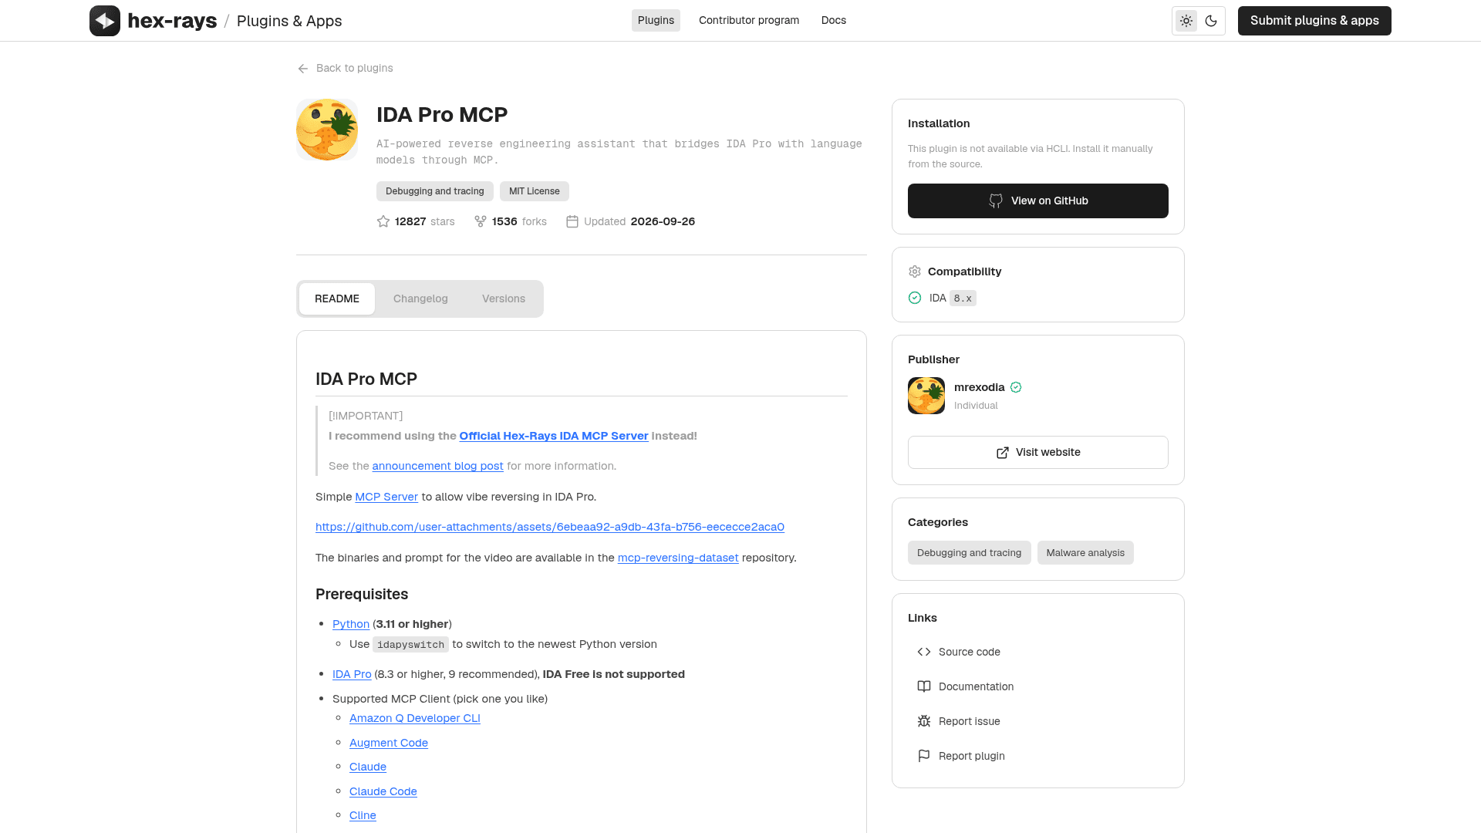
Task: Switch to the Changelog tab
Action: 420,298
